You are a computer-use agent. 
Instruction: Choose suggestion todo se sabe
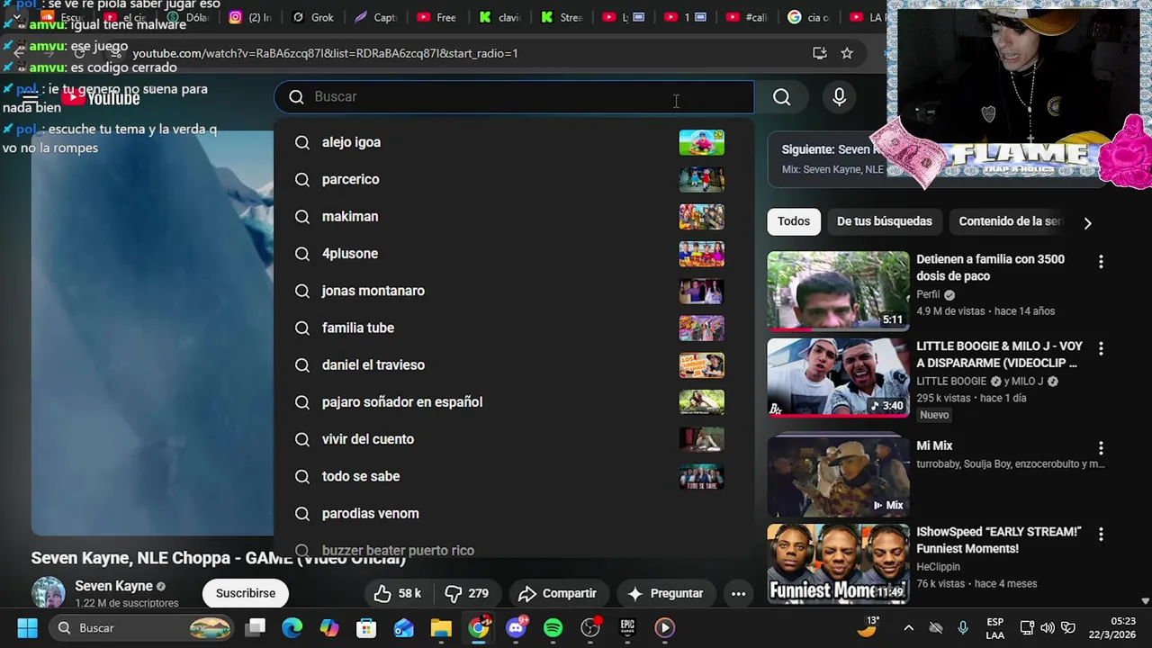pos(513,476)
